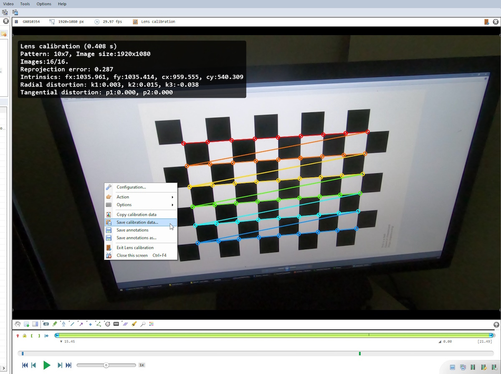Viewport: 501px width, 374px height.
Task: Toggle the working zone lock icon
Action: (x=25, y=336)
